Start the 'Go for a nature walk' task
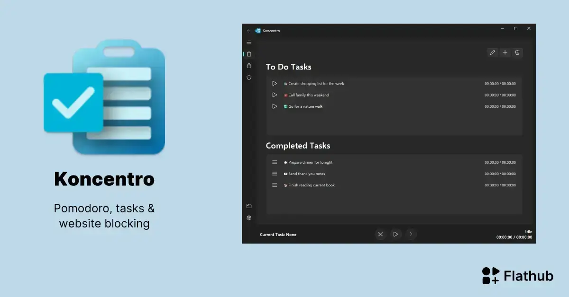The height and width of the screenshot is (297, 569). tap(275, 106)
